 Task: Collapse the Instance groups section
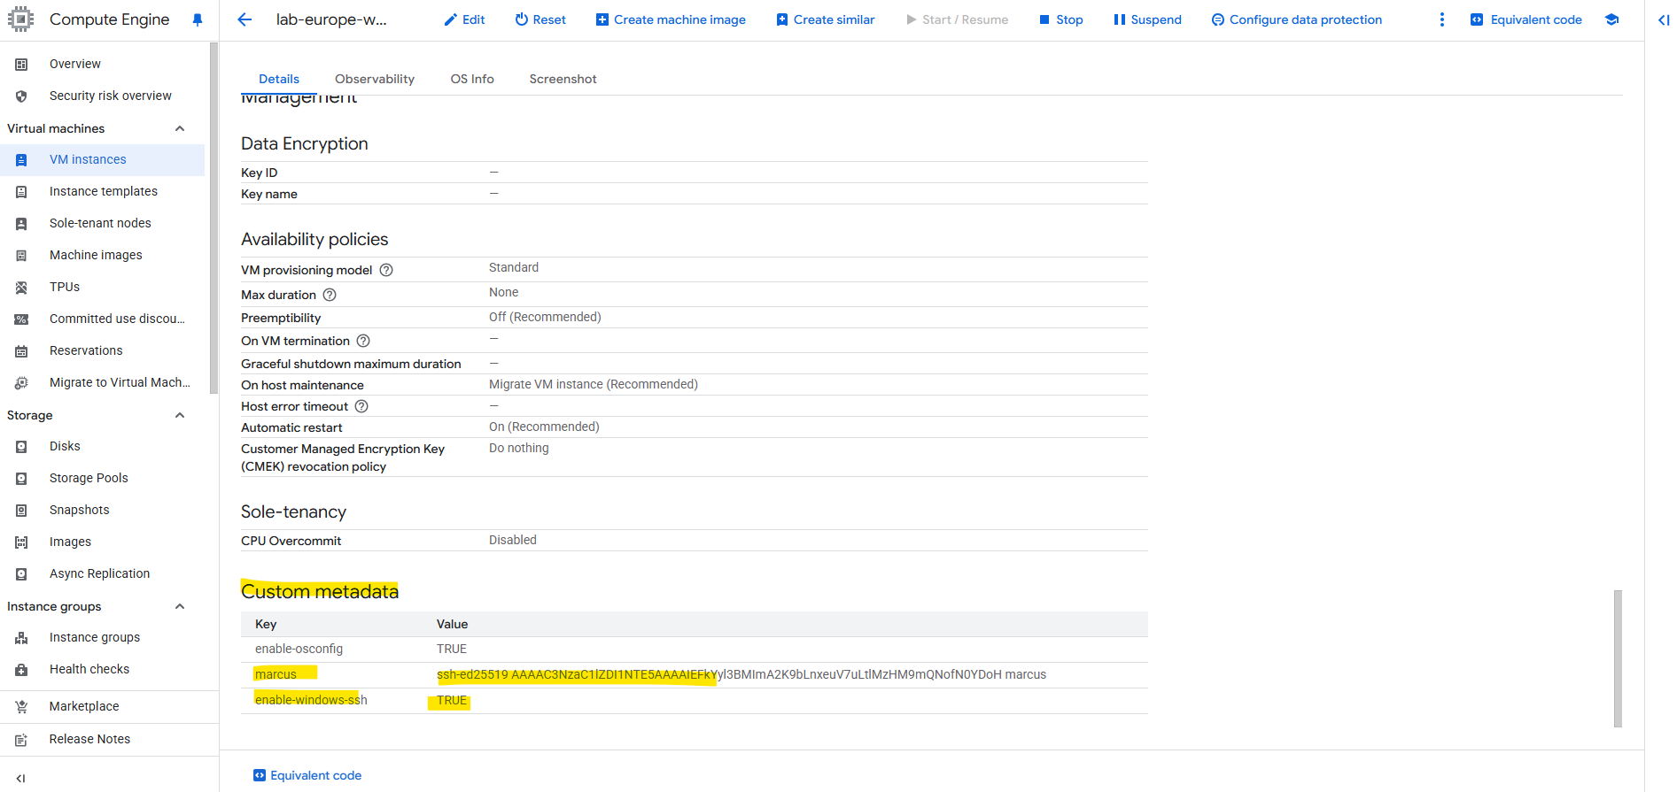click(180, 606)
